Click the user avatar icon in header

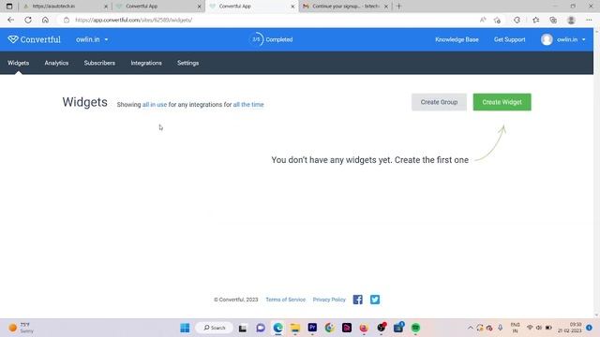[x=547, y=39]
